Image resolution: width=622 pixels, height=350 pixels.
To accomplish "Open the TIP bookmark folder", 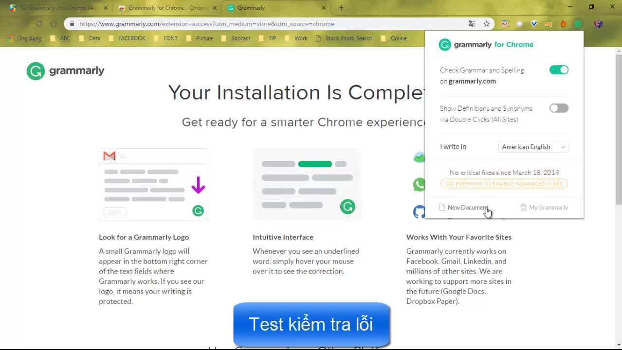I will click(x=267, y=38).
